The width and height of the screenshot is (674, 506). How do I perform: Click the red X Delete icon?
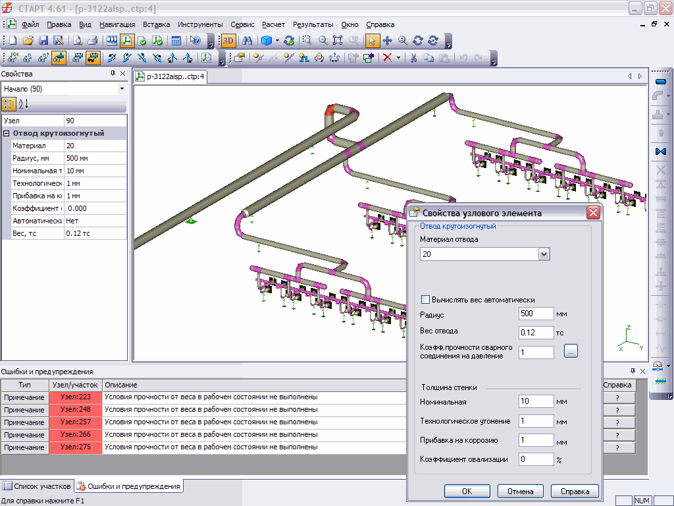click(x=387, y=57)
